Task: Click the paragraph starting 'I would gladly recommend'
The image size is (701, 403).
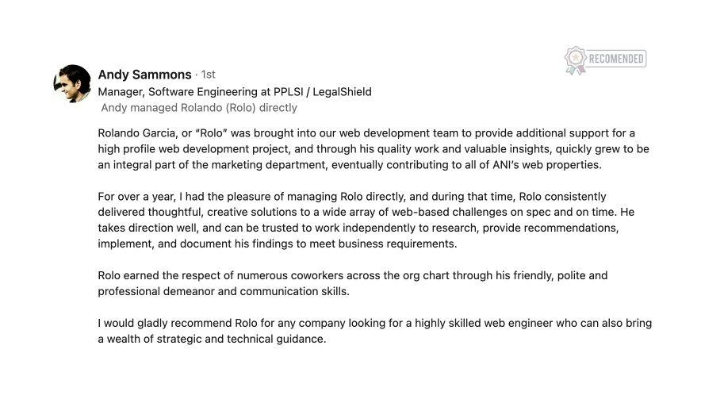Action: (x=374, y=331)
